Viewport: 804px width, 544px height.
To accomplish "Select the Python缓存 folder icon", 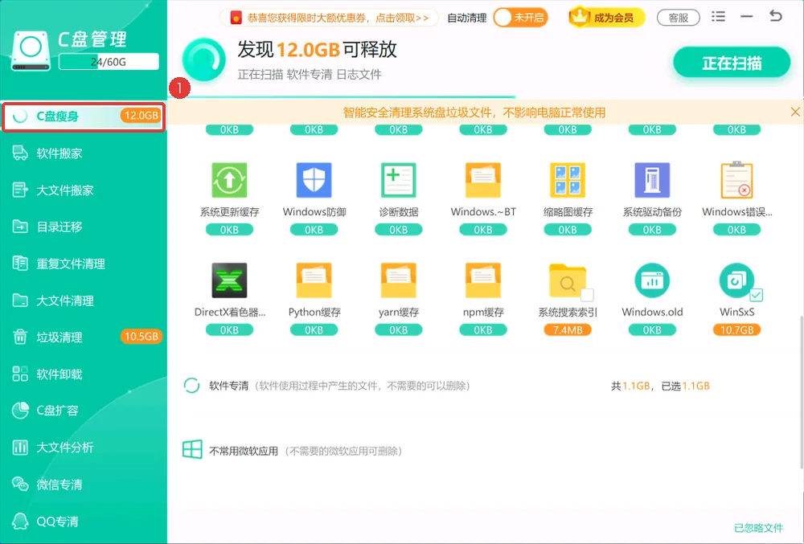I will point(314,280).
